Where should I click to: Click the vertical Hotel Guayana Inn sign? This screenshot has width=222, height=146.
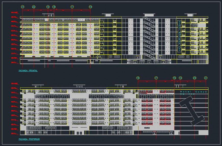click(179, 36)
